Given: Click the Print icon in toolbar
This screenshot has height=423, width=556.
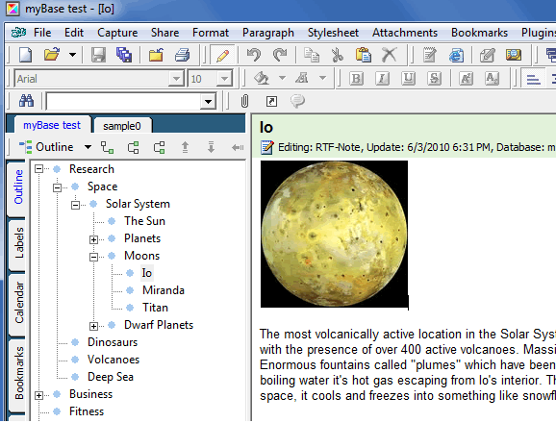Looking at the screenshot, I should click(x=183, y=55).
